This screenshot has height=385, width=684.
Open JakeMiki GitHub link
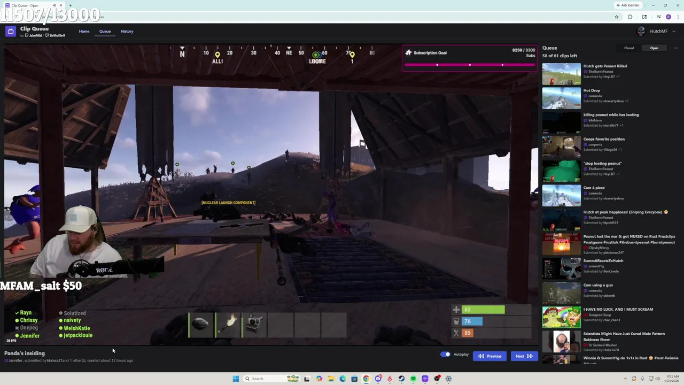coord(33,36)
